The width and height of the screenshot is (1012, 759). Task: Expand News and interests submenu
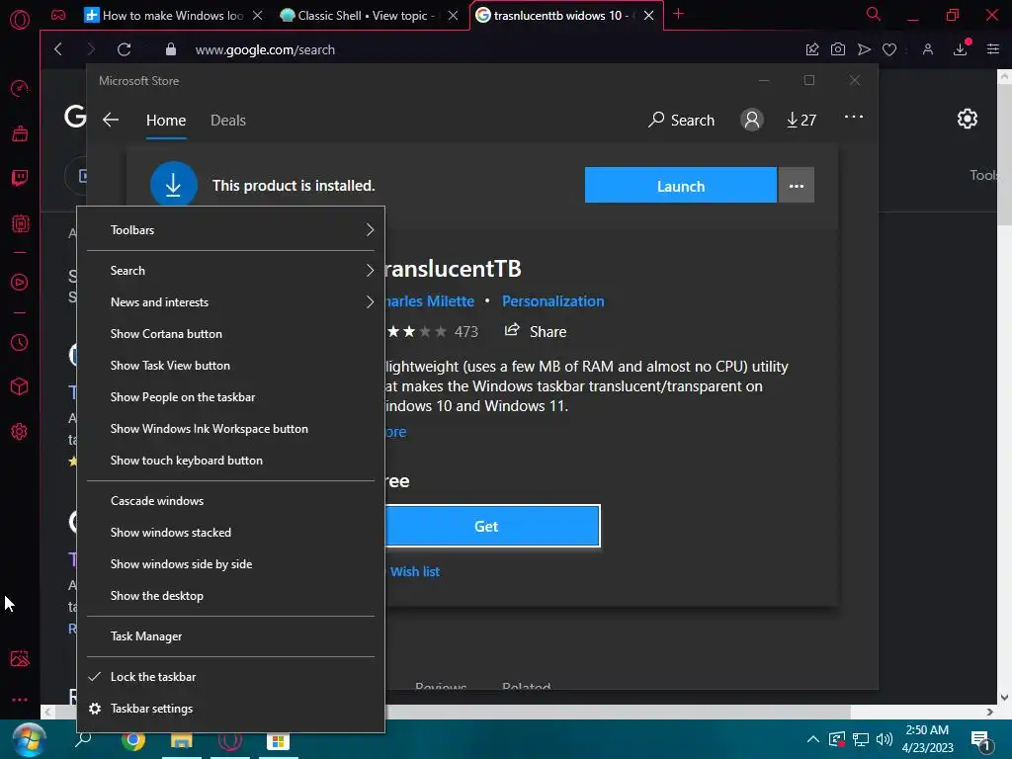point(231,302)
